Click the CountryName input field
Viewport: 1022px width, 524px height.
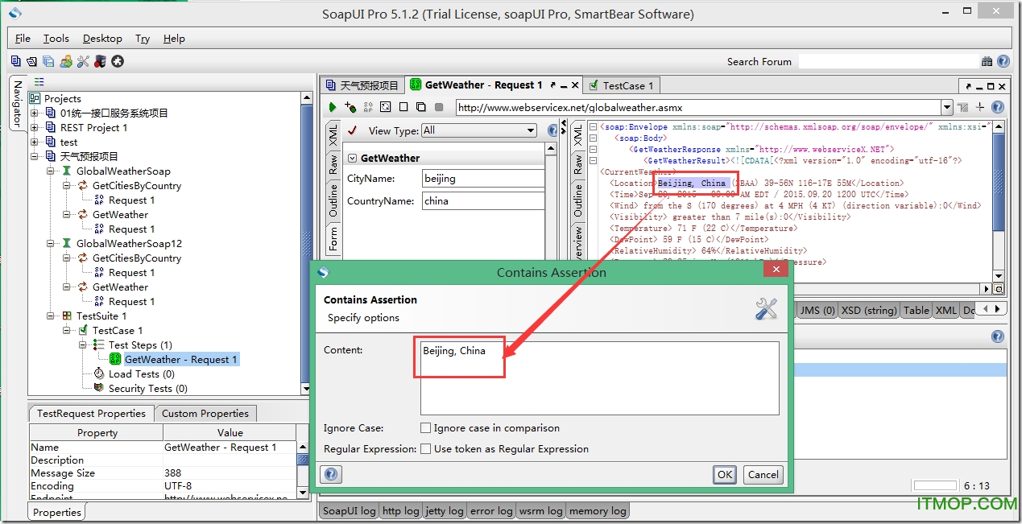click(483, 200)
